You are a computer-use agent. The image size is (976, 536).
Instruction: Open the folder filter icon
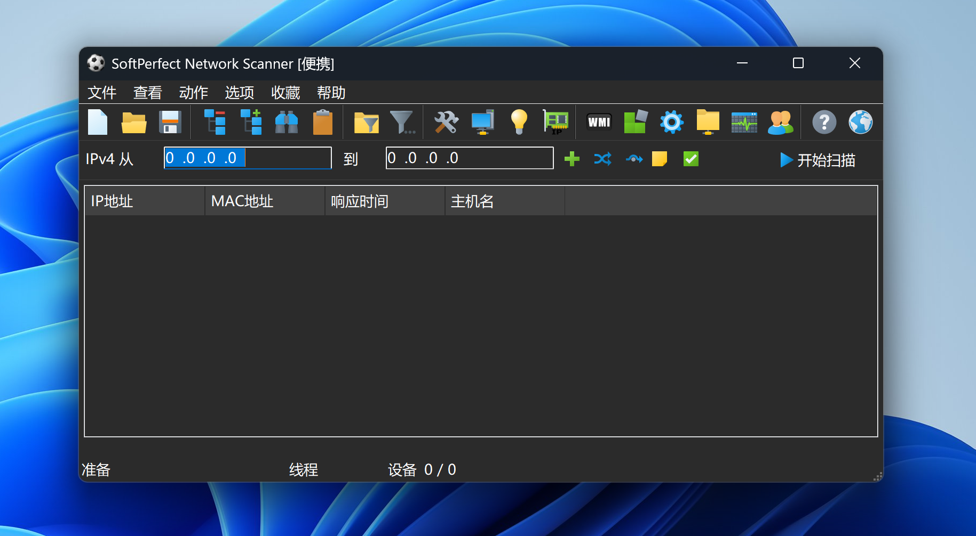(x=367, y=123)
